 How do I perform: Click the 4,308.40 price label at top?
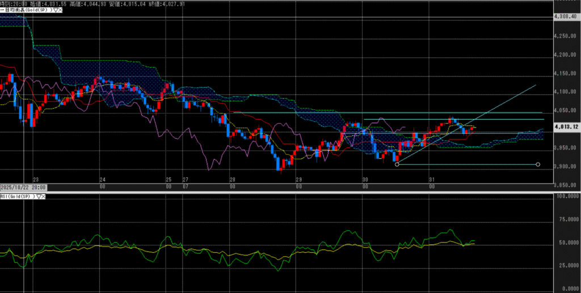point(567,16)
